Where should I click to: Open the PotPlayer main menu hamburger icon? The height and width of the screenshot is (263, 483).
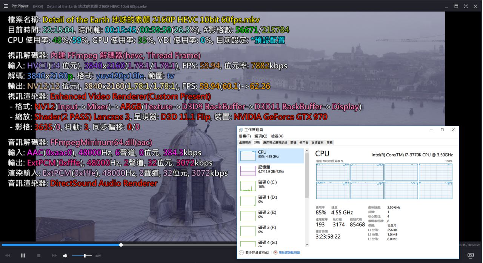coord(5,6)
